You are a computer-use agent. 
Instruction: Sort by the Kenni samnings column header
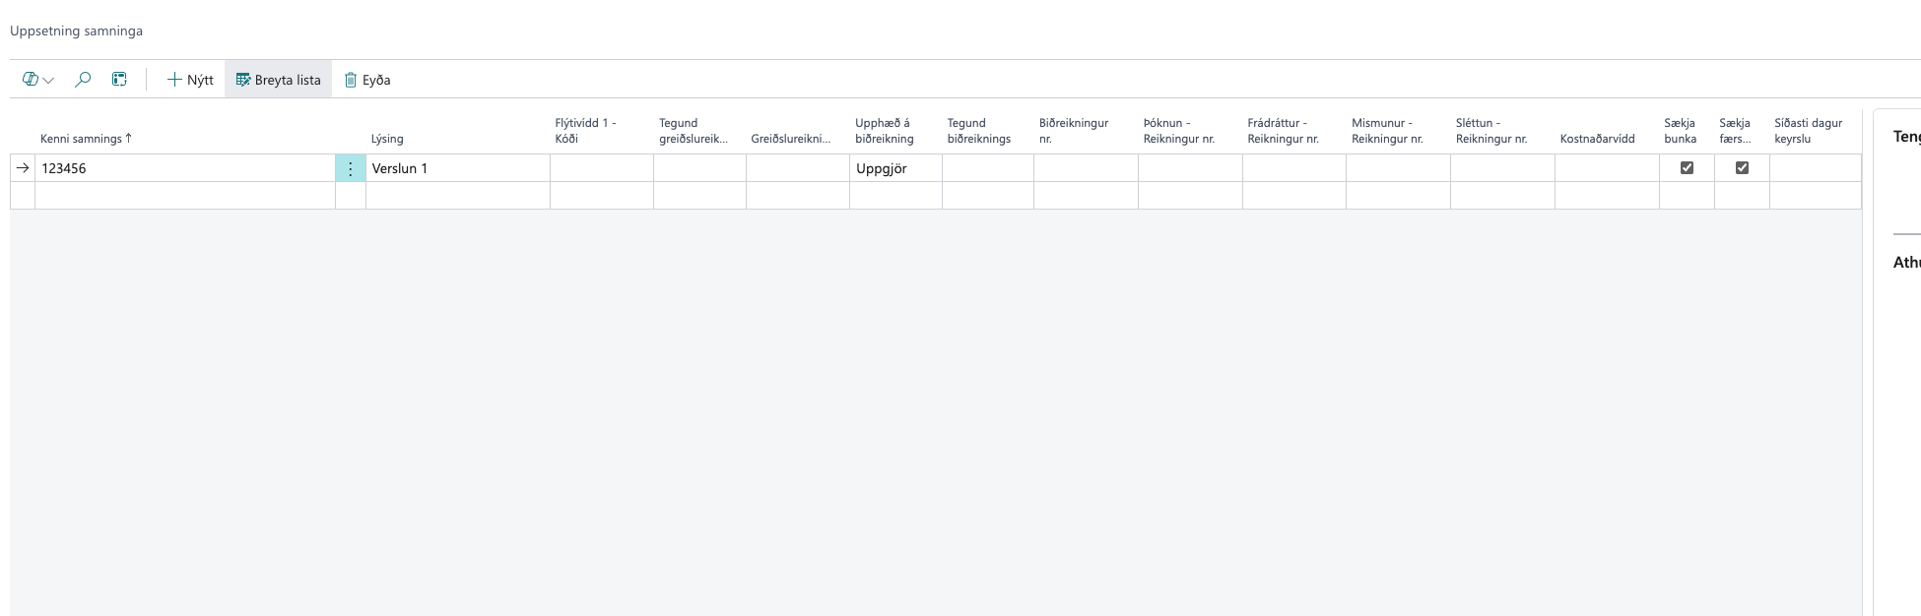pyautogui.click(x=82, y=139)
